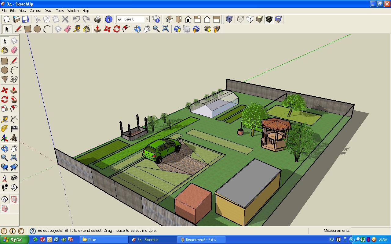The height and width of the screenshot is (244, 391).
Task: Switch to the Front view
Action: [x=188, y=19]
